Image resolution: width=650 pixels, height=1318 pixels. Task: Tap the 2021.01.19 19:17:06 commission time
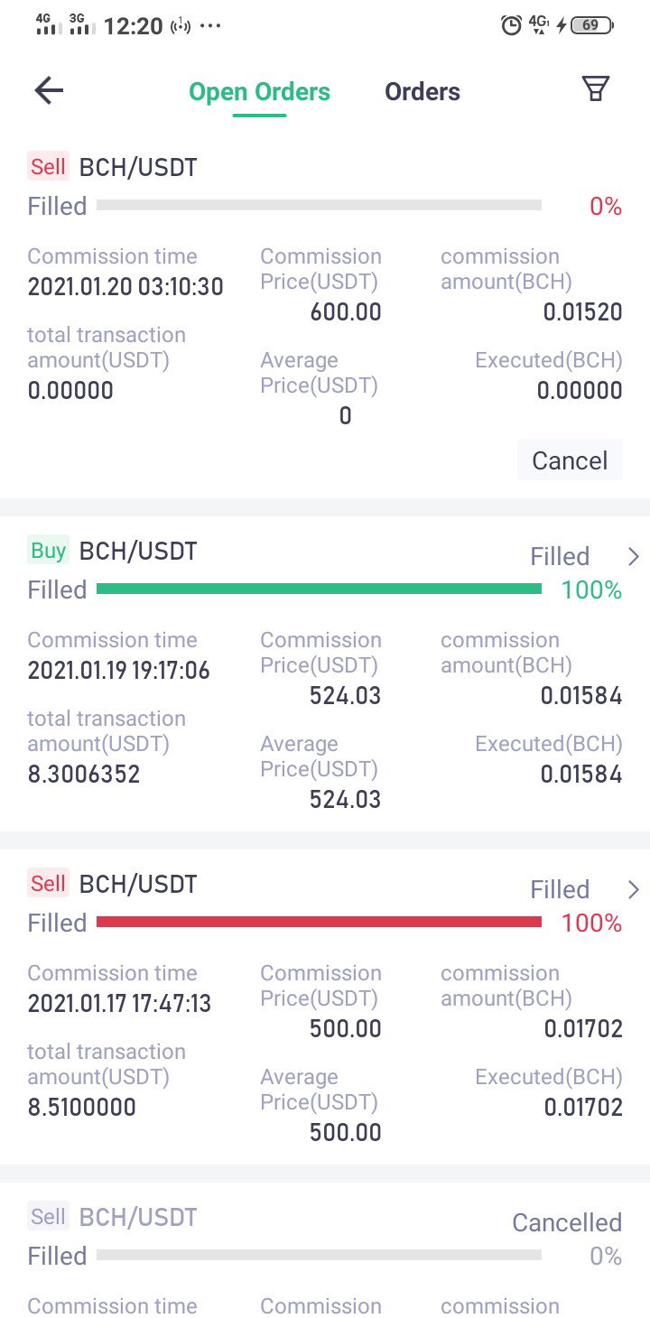click(x=118, y=671)
